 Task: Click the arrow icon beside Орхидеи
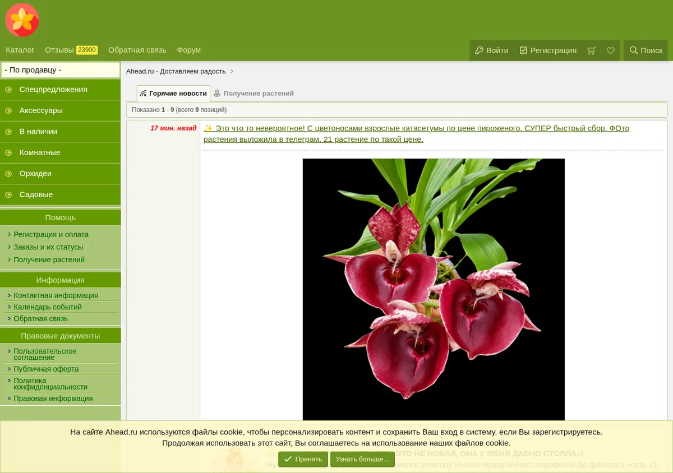(8, 174)
